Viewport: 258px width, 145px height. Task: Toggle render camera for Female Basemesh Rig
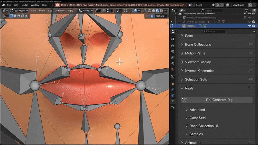coord(254,22)
